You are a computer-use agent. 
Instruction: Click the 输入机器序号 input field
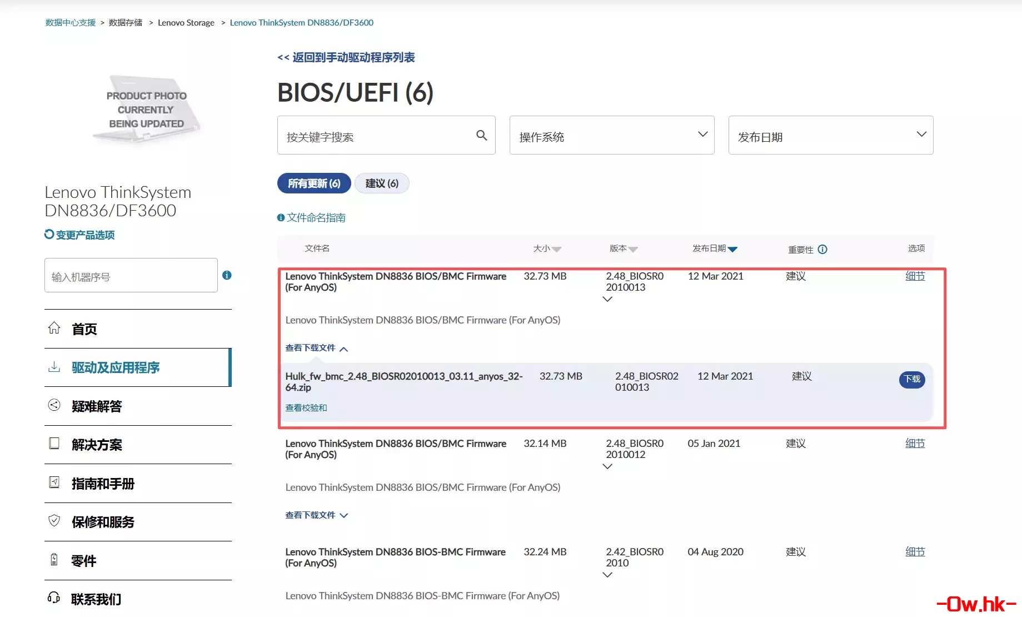(131, 276)
